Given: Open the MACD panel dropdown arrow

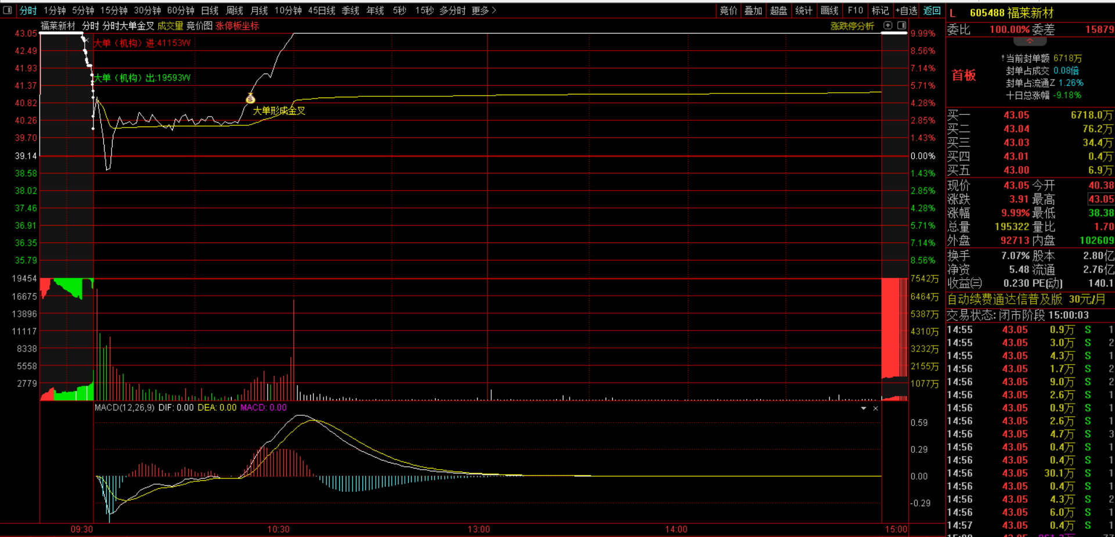Looking at the screenshot, I should tap(864, 408).
